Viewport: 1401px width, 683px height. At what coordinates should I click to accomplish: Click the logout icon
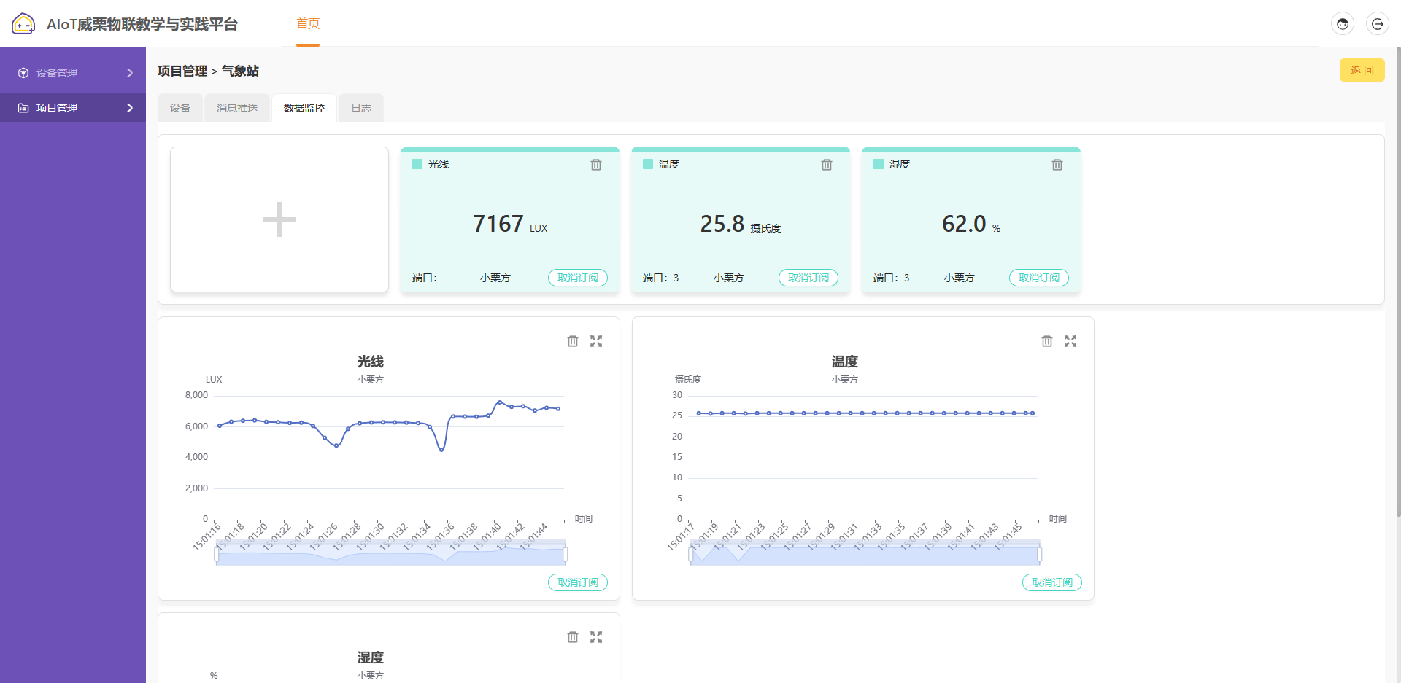(x=1377, y=24)
